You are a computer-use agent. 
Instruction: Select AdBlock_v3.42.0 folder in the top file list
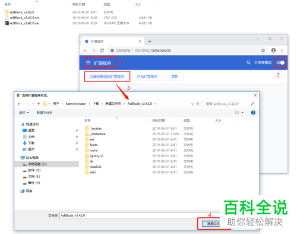20,12
